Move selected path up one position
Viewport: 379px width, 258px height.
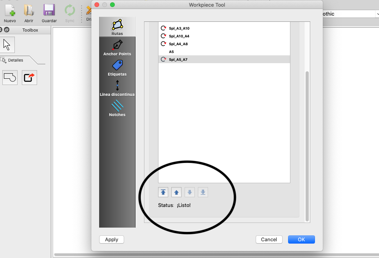point(176,192)
